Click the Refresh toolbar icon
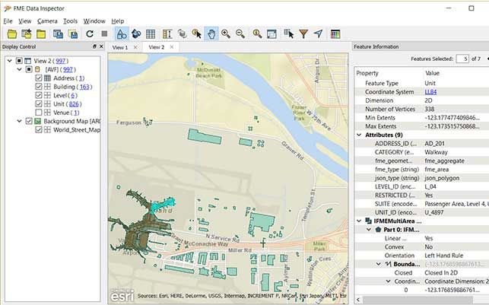The image size is (489, 305). point(90,33)
